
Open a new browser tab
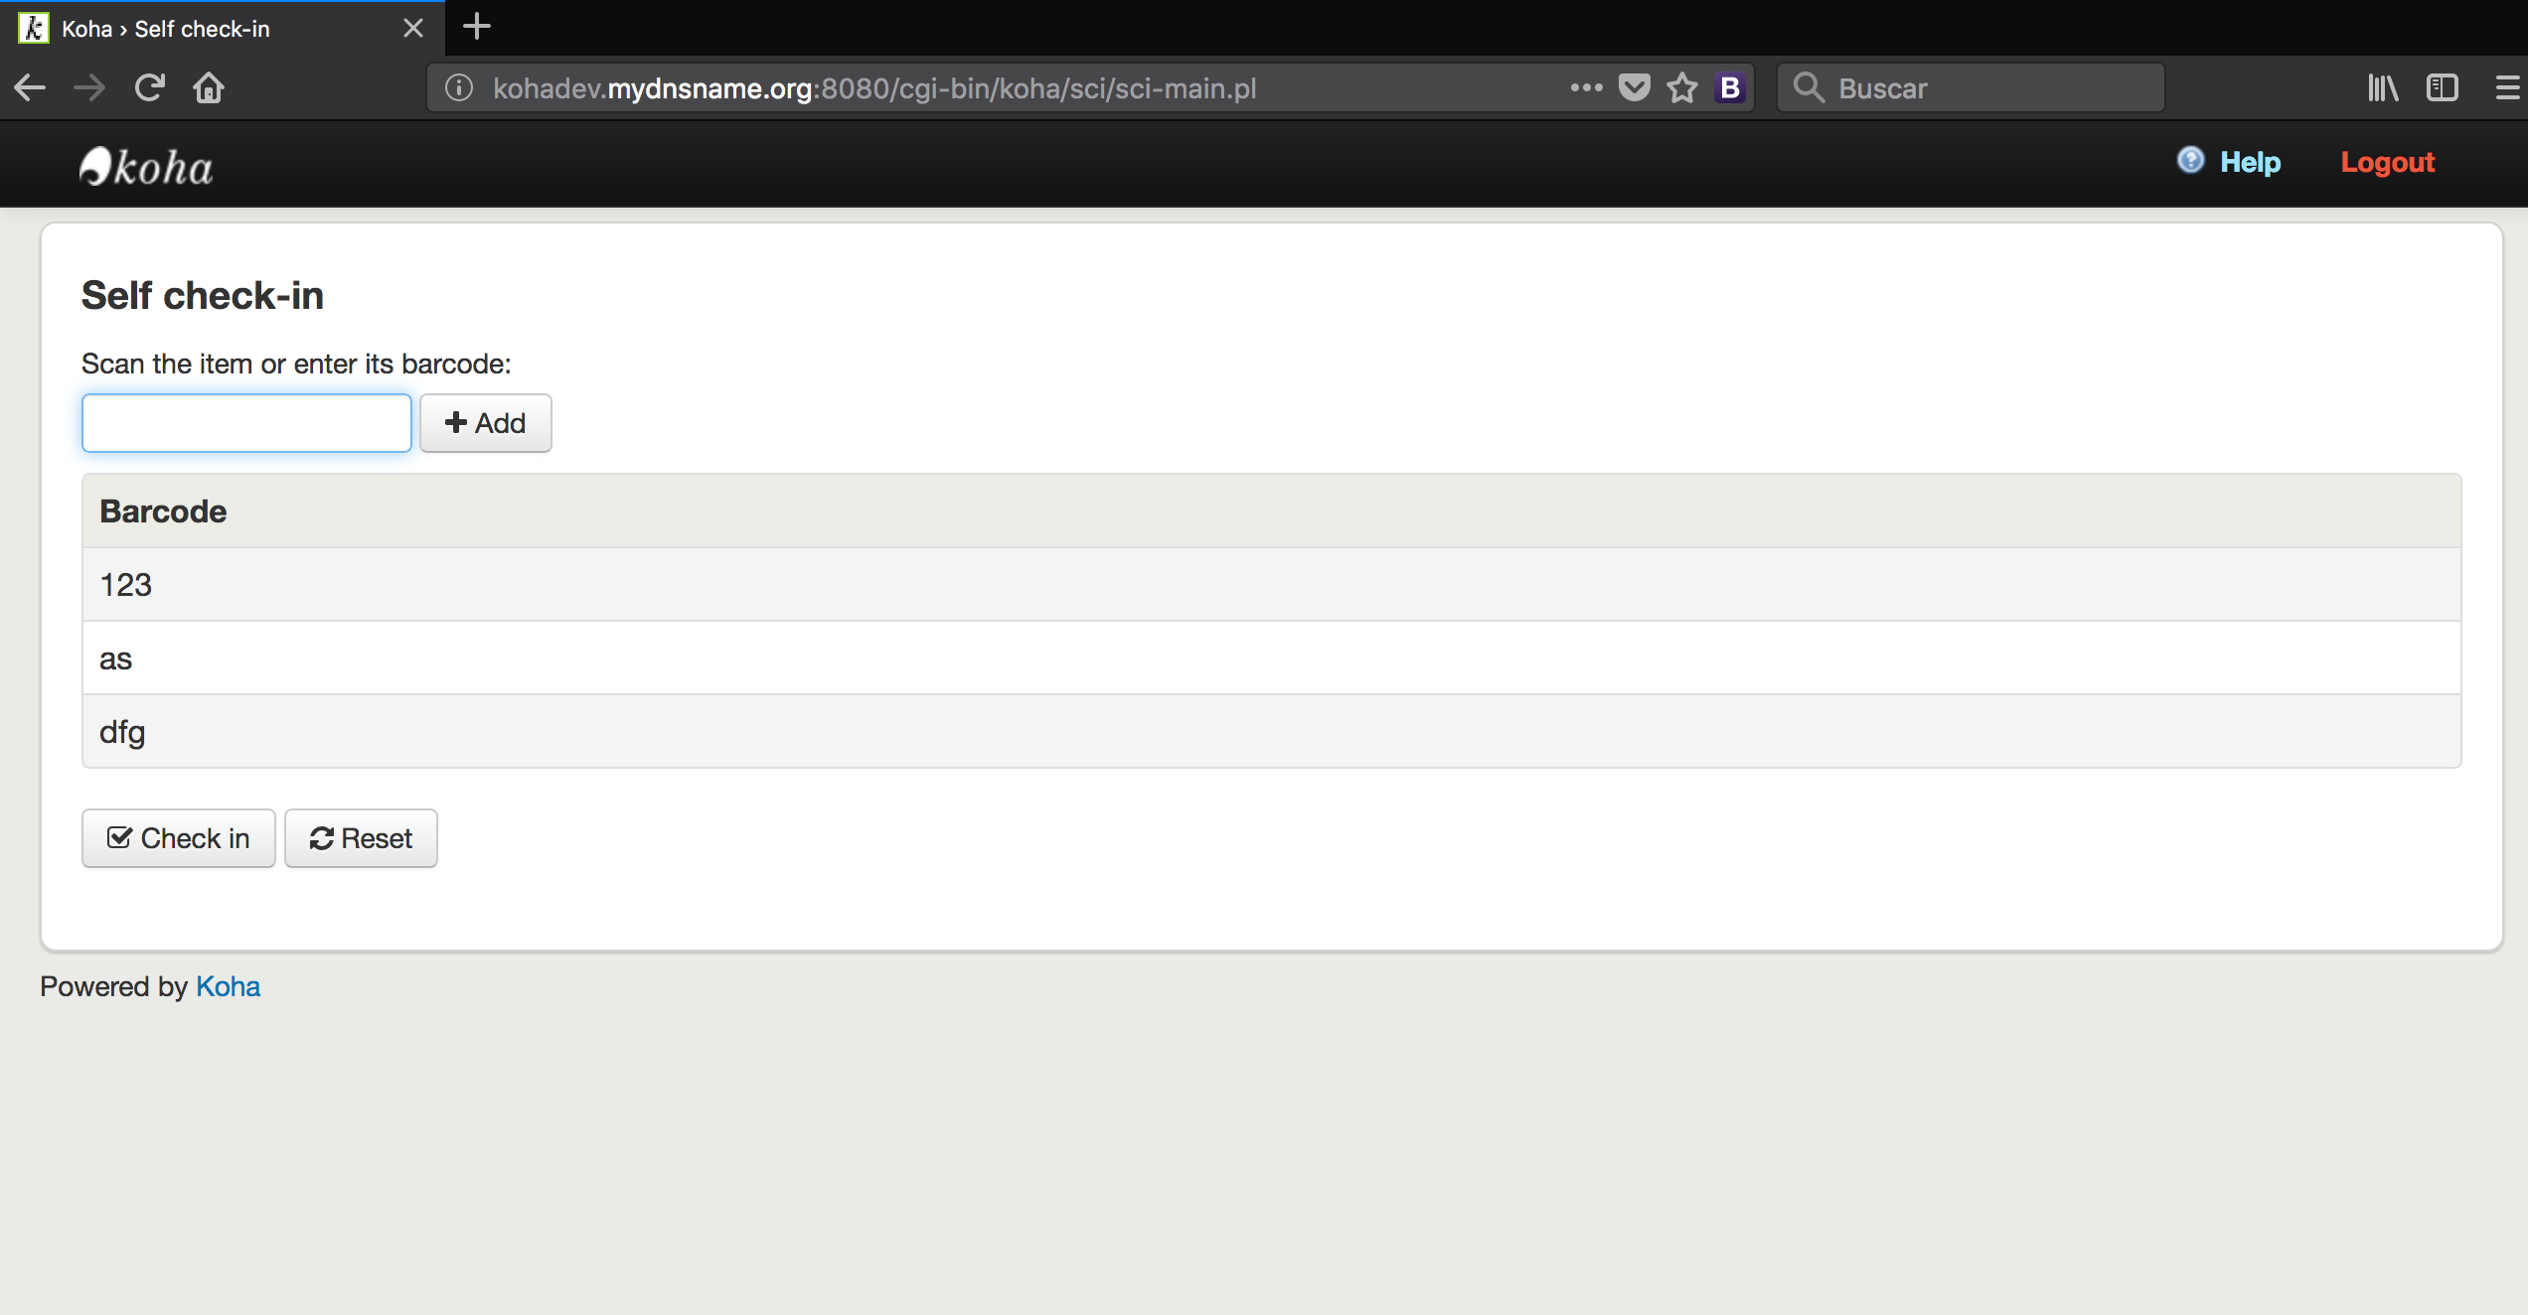pyautogui.click(x=477, y=27)
